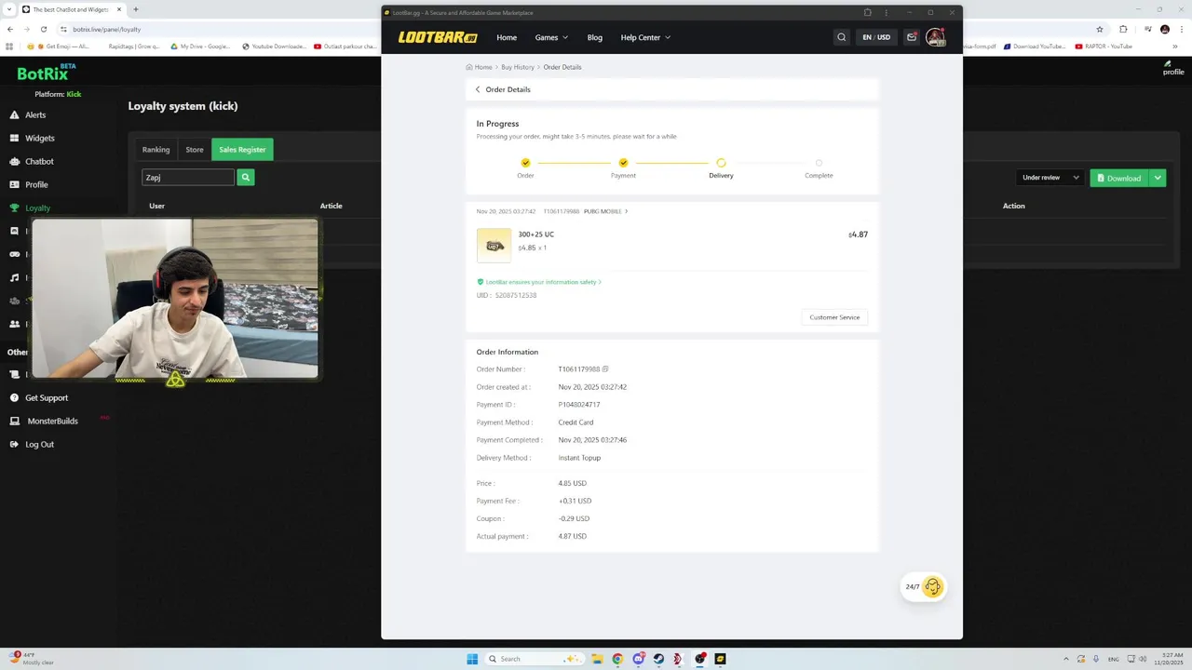
Task: Expand the Games dropdown in LootBar nav
Action: (551, 37)
